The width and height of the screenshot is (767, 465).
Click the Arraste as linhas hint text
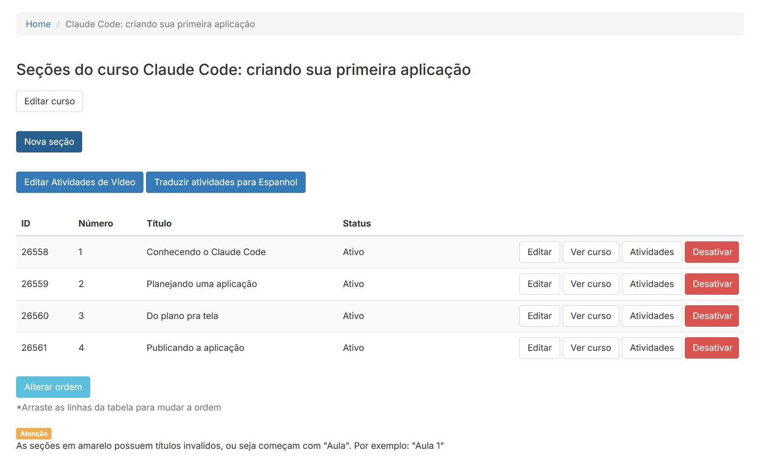click(119, 408)
